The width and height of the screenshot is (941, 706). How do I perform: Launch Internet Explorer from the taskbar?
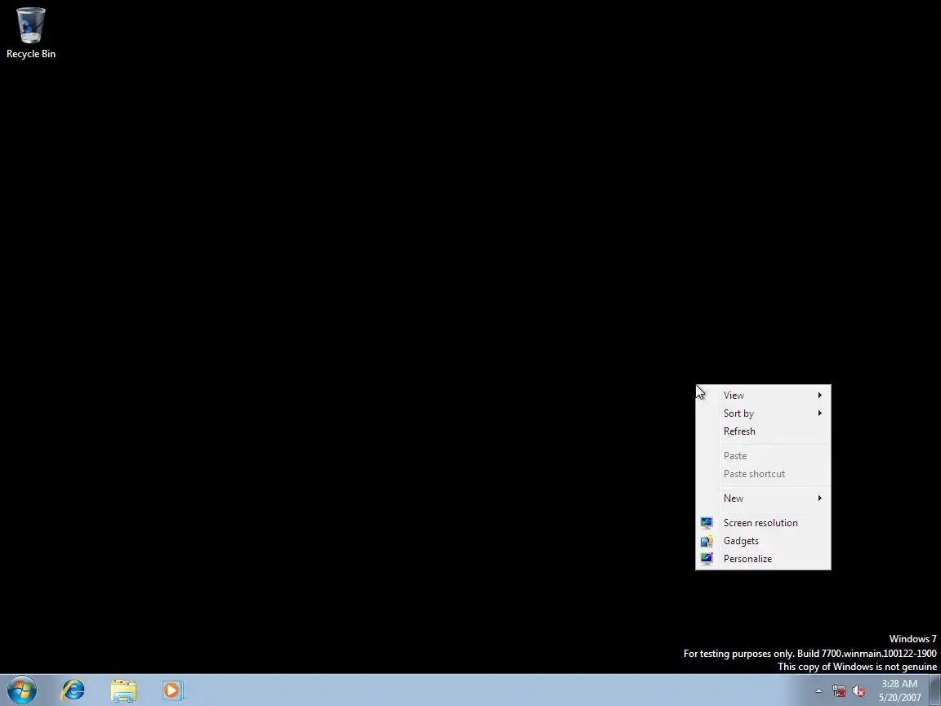[x=74, y=690]
